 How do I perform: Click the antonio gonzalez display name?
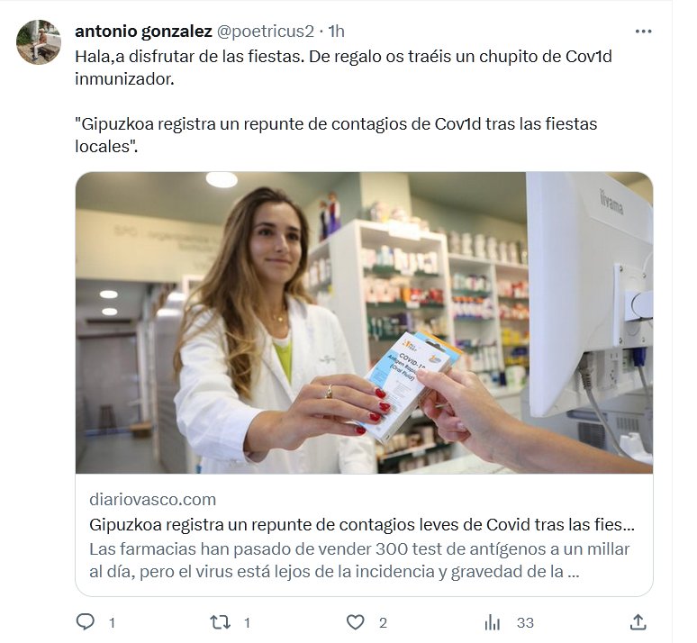143,32
